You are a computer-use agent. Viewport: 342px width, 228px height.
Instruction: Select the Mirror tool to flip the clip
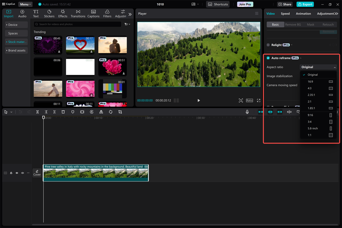(x=101, y=112)
